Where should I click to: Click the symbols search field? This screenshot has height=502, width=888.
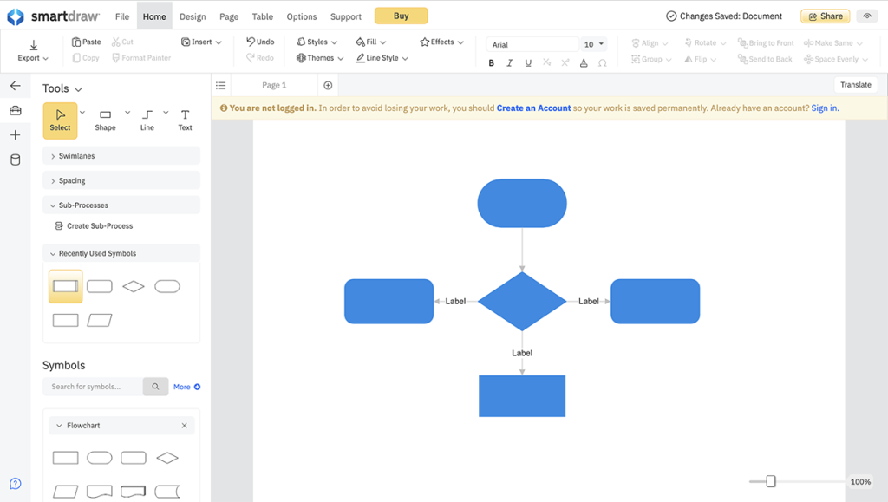(x=93, y=387)
